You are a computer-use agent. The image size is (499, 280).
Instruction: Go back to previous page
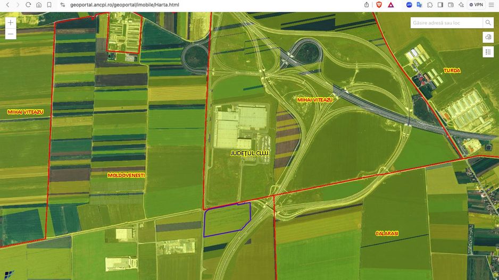point(7,5)
